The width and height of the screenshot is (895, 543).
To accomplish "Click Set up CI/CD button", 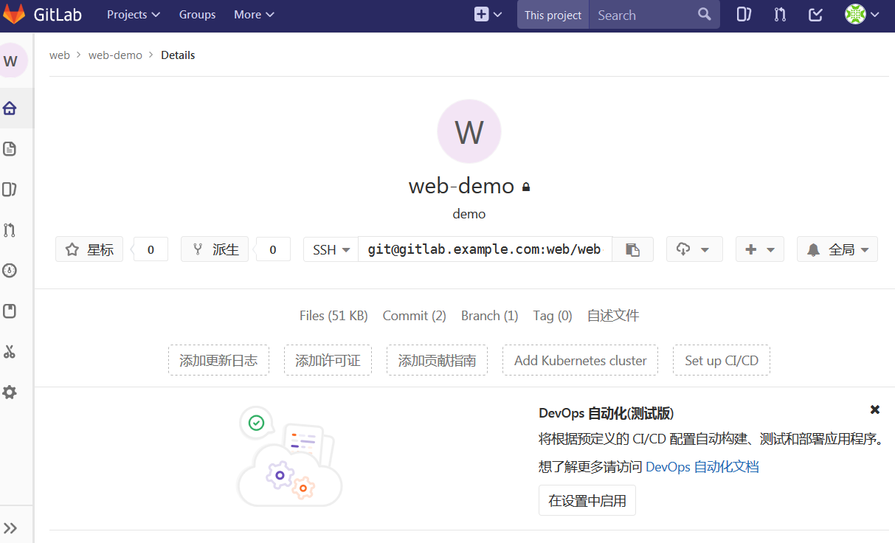I will [721, 360].
